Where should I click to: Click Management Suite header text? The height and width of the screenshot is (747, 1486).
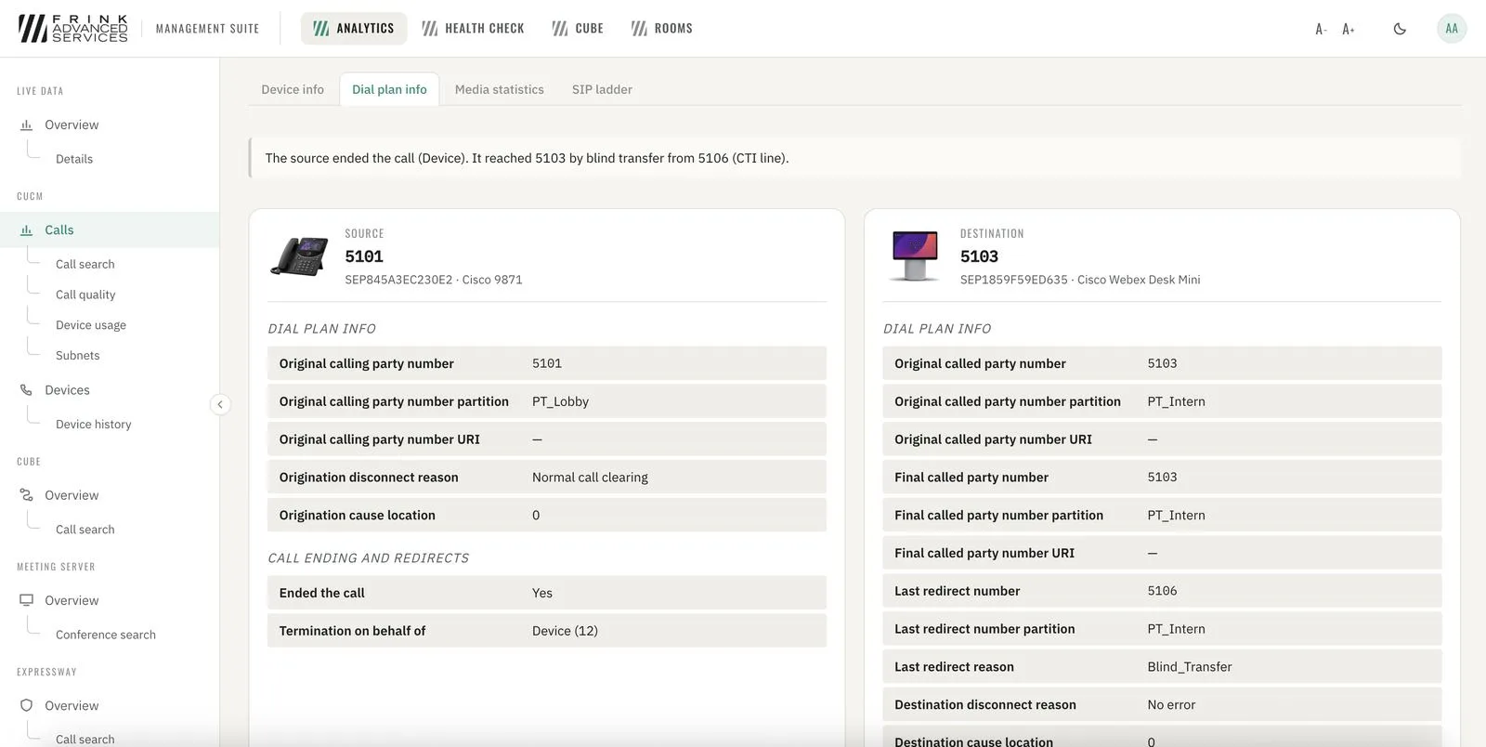208,29
